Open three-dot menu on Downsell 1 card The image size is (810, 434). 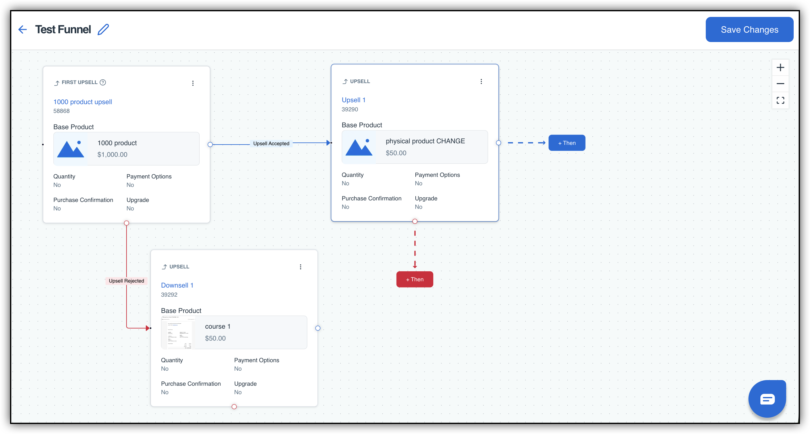(x=300, y=267)
